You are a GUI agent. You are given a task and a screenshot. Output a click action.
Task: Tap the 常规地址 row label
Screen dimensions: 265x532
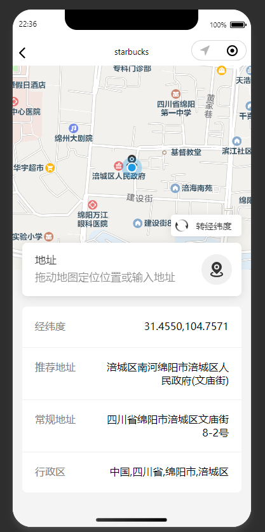click(x=55, y=420)
